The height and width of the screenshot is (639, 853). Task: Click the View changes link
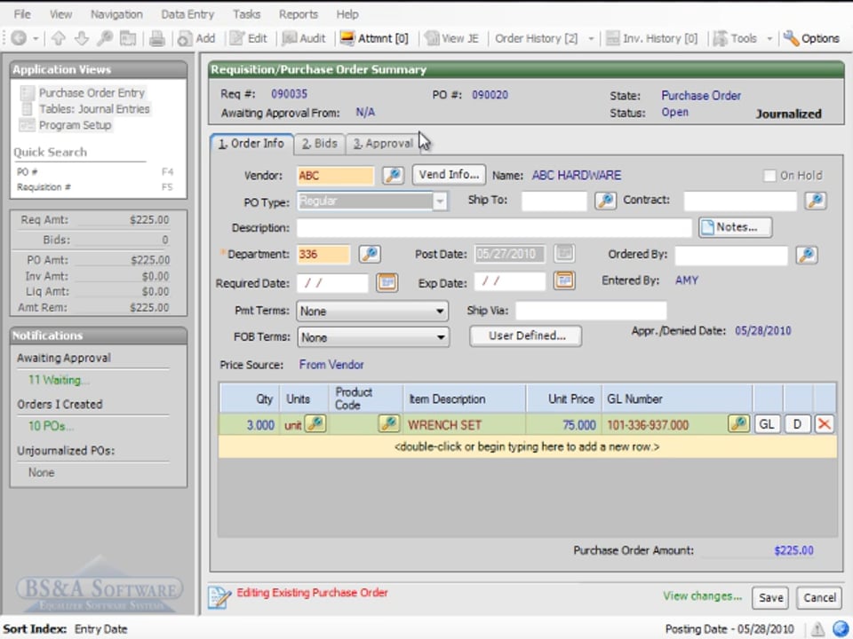tap(702, 596)
